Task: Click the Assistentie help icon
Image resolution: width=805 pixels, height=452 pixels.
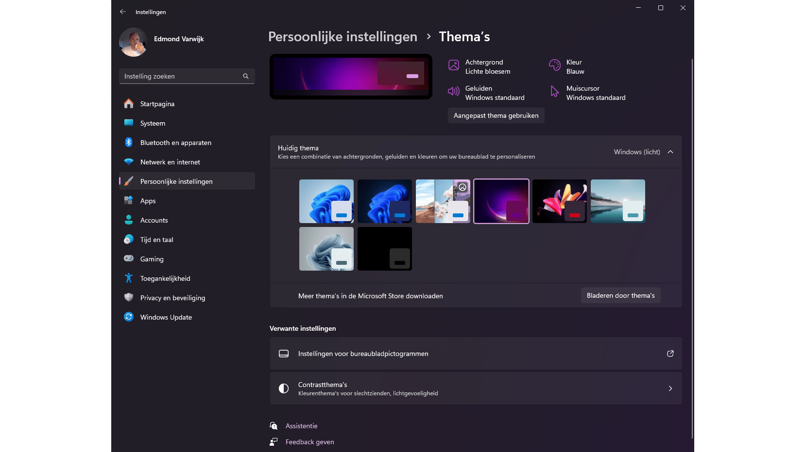Action: point(274,426)
